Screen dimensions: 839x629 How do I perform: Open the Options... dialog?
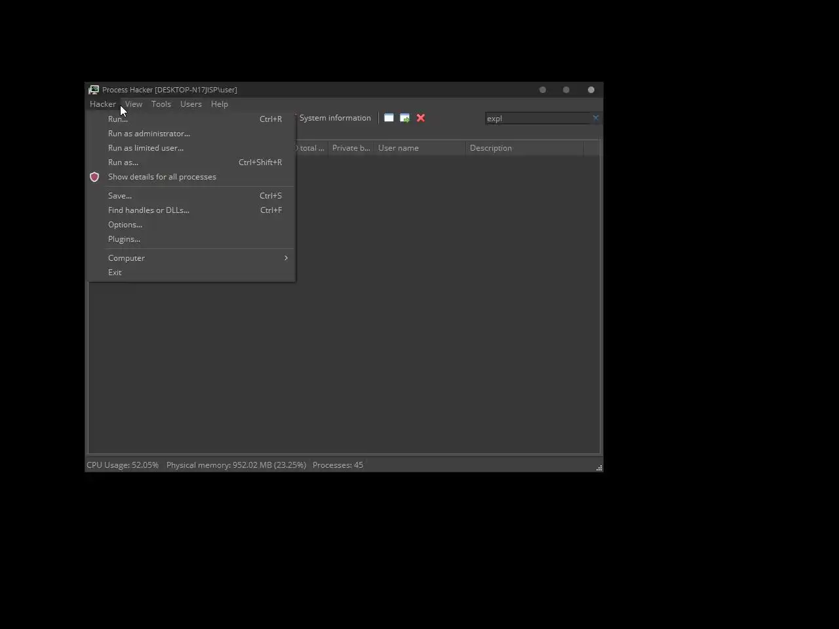(191, 225)
